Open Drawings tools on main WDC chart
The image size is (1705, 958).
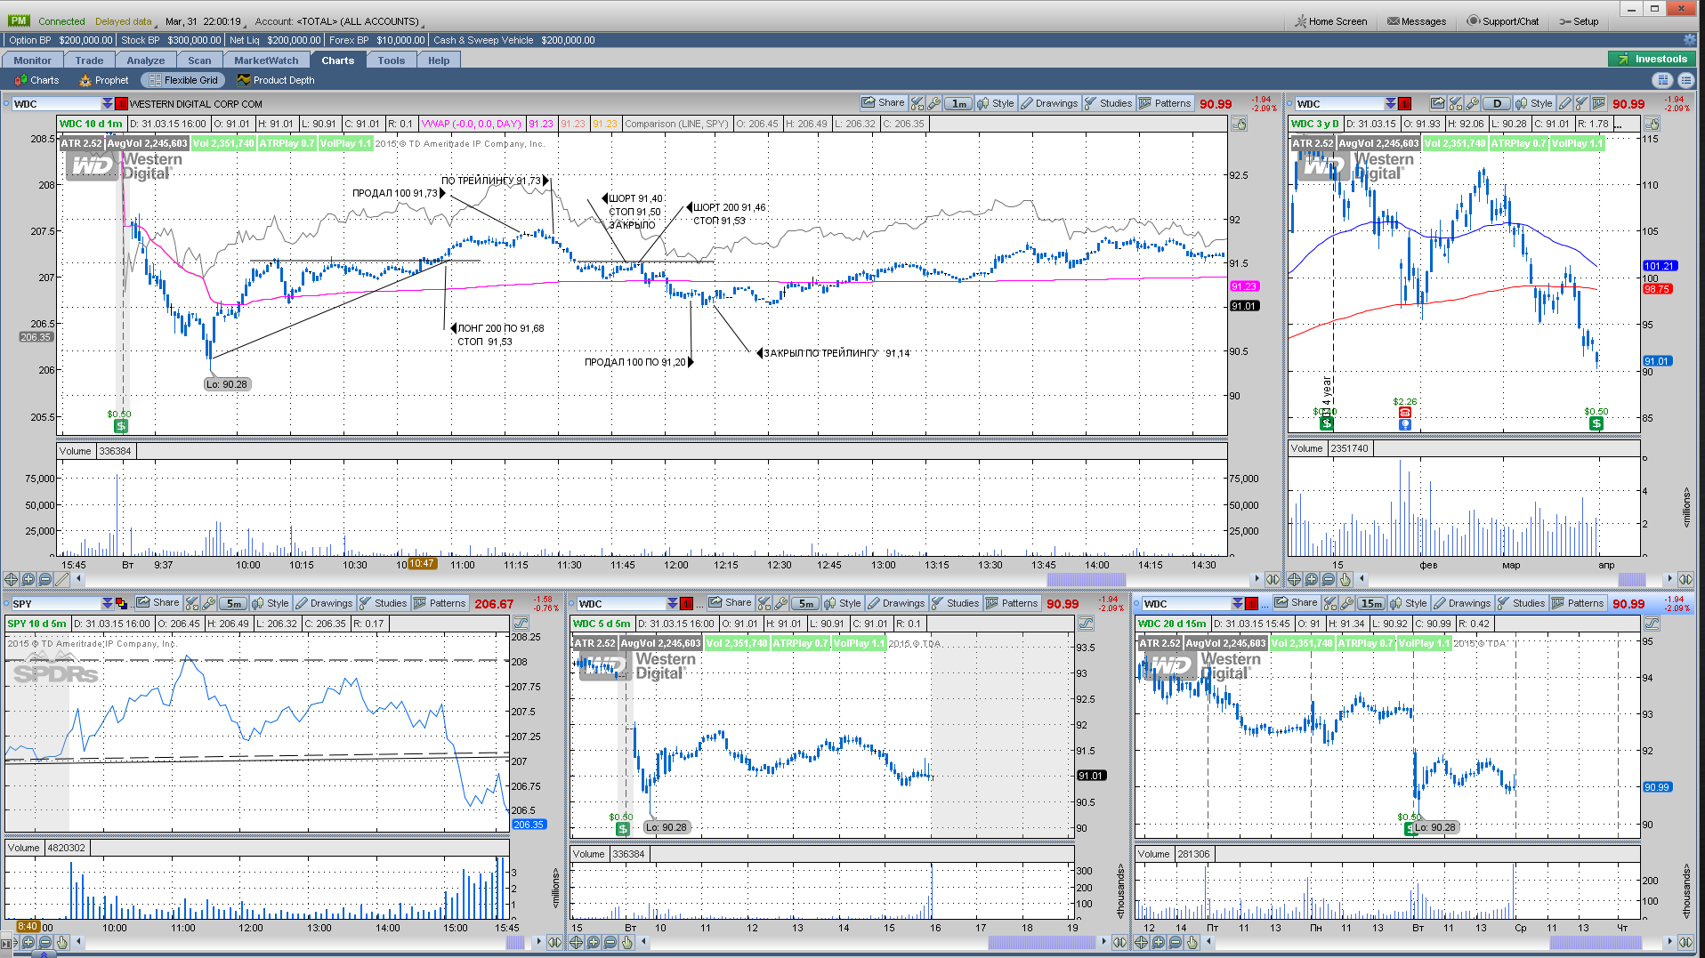(x=1049, y=103)
